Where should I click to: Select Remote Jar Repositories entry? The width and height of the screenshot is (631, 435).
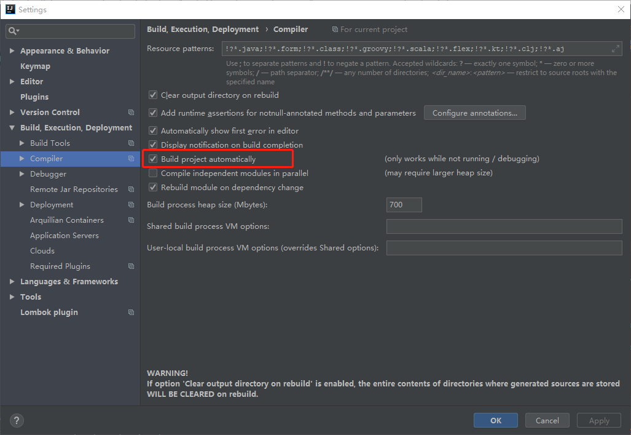(74, 189)
